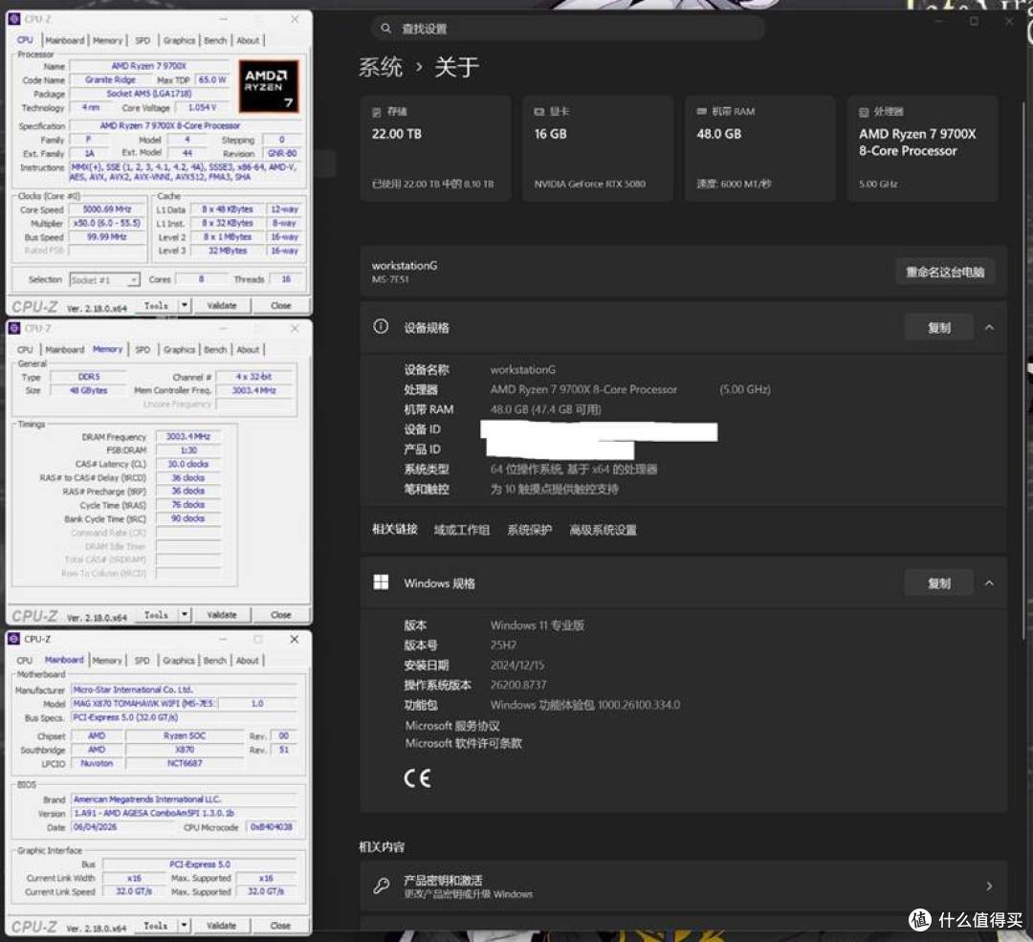Click the Name field 'AMD Ryzen 7 9700X'
Screen dimensions: 1033x942
tap(149, 66)
